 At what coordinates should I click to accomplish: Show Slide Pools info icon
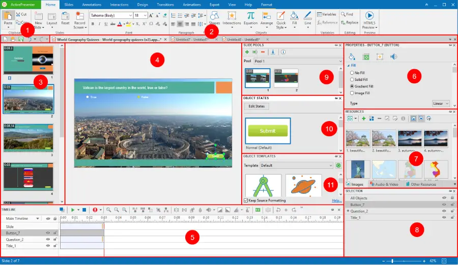pos(283,52)
